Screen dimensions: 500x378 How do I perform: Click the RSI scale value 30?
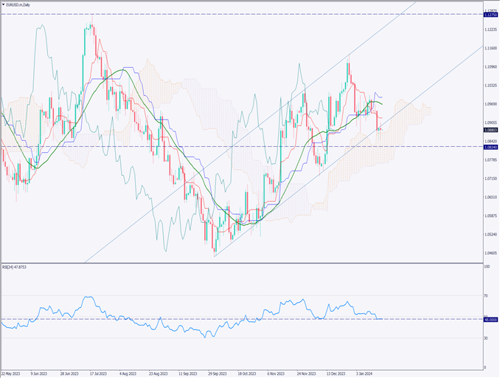pos(486,337)
